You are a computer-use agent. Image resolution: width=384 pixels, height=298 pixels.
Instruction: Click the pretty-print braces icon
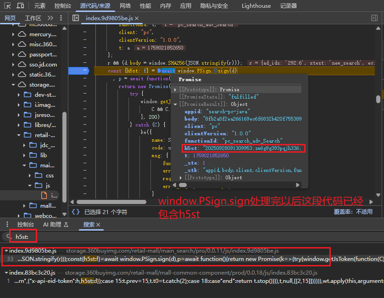pyautogui.click(x=76, y=212)
